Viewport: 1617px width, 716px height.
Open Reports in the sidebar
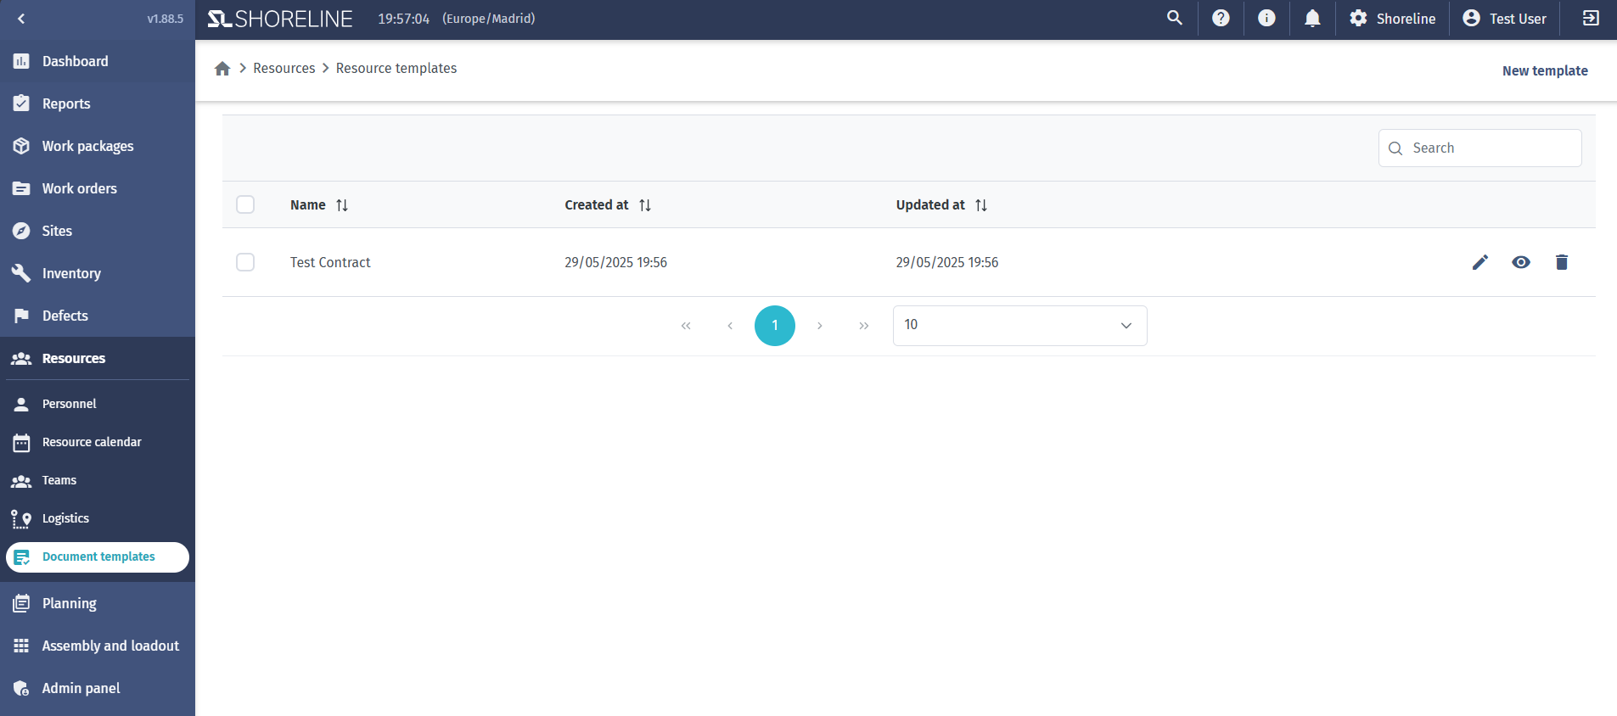pos(98,103)
